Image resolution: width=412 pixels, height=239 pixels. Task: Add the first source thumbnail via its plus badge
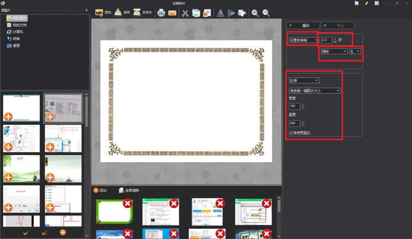click(8, 116)
